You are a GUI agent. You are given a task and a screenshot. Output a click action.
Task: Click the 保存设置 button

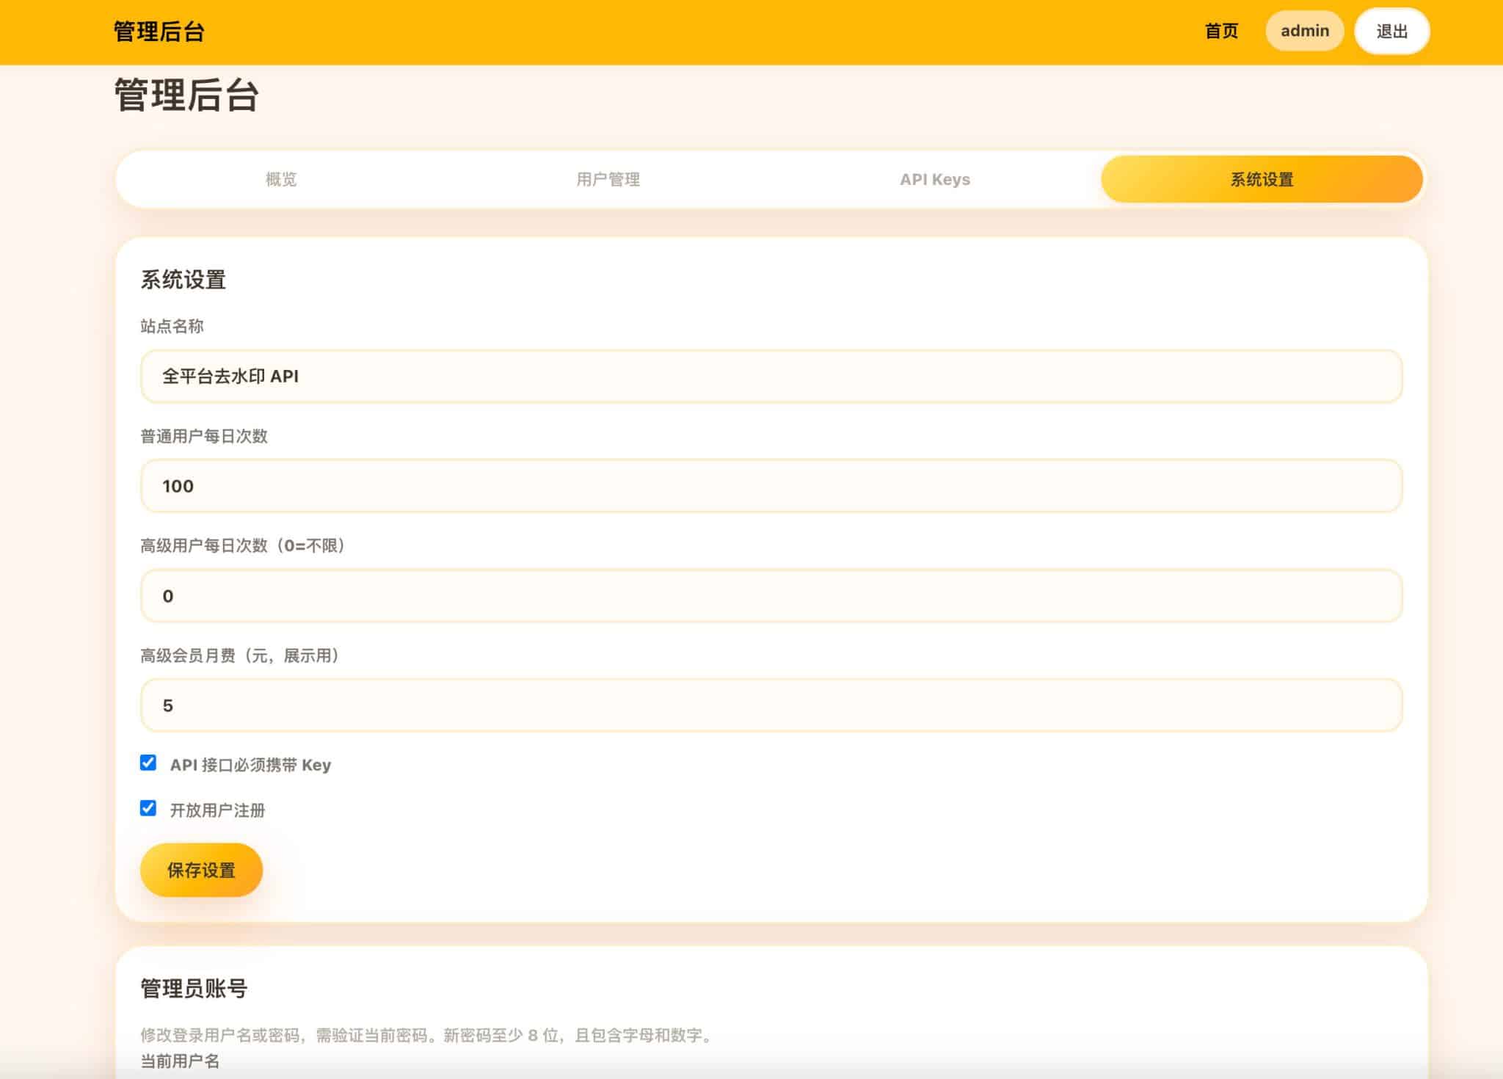(x=201, y=870)
